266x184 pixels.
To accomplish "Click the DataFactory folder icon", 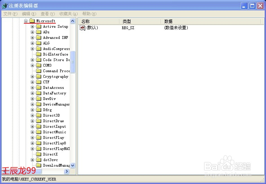I will click(x=39, y=93).
